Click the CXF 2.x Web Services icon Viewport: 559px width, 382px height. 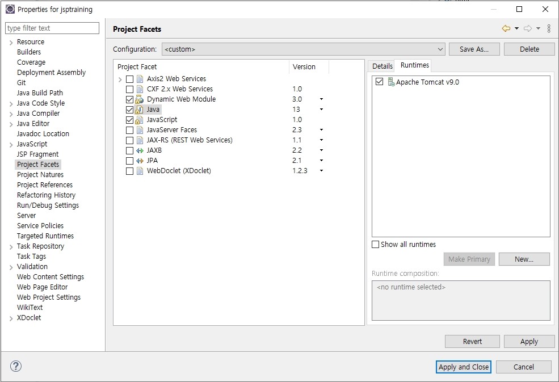140,89
